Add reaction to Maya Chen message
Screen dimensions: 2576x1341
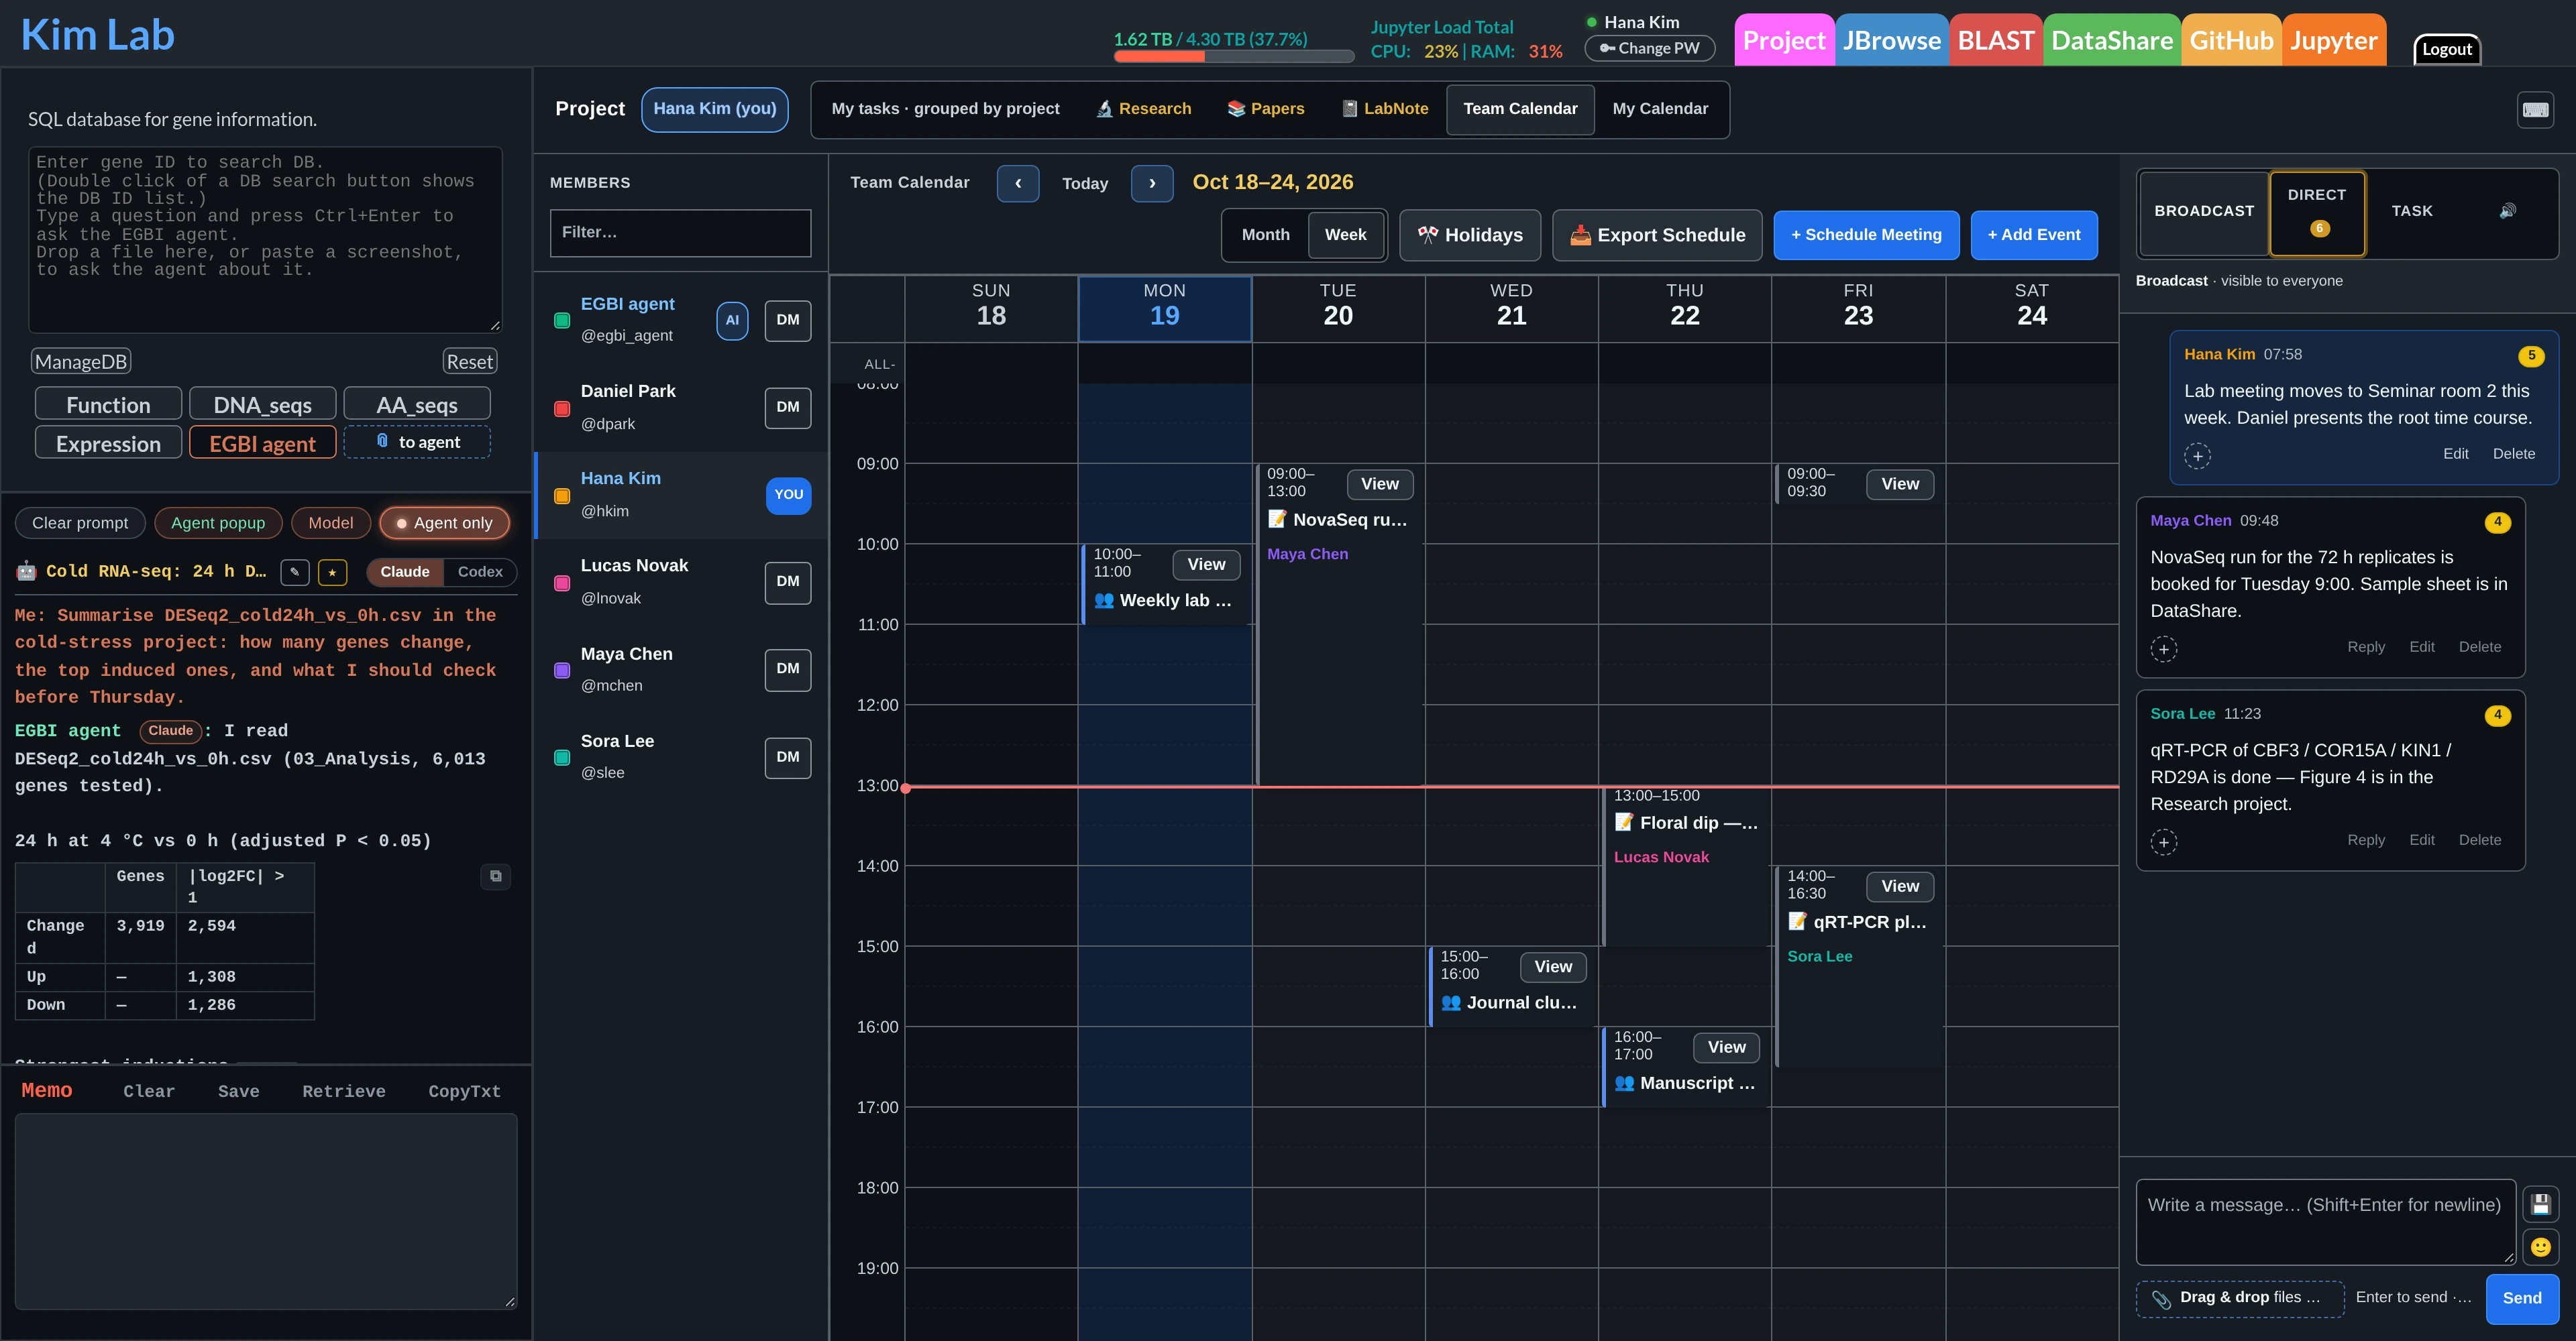pos(2164,648)
